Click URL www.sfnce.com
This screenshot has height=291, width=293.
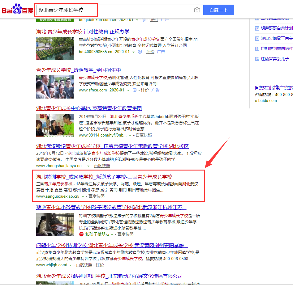coord(93,90)
